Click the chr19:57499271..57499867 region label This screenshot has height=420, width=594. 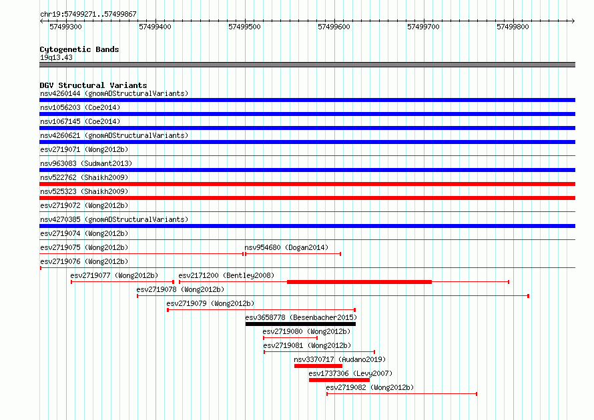[x=88, y=14]
